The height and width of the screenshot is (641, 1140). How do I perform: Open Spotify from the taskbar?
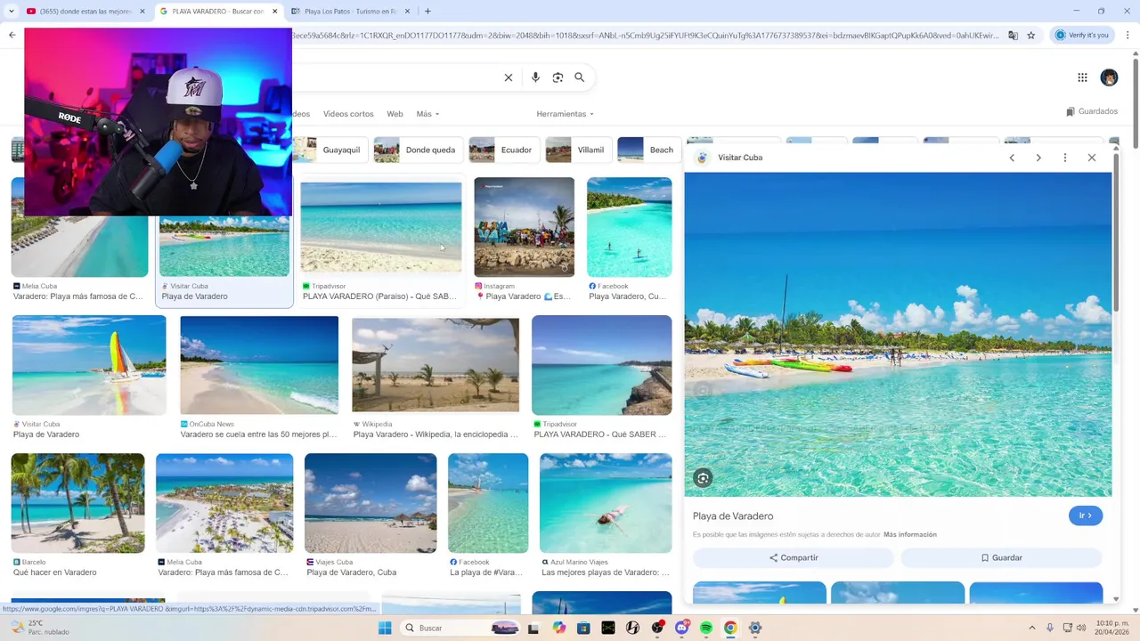pos(706,628)
